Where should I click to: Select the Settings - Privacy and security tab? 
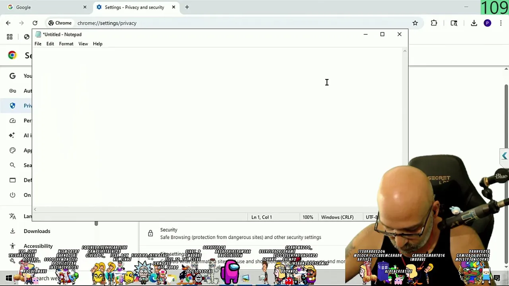135,7
